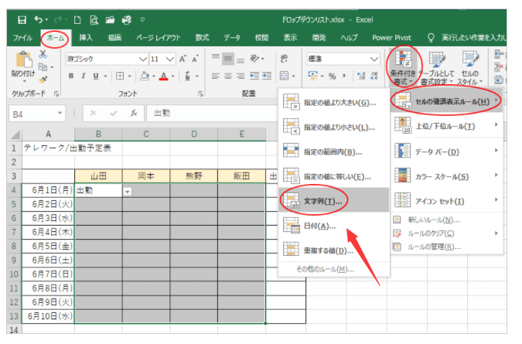Click the insert function fx icon
The height and width of the screenshot is (344, 522).
[133, 113]
